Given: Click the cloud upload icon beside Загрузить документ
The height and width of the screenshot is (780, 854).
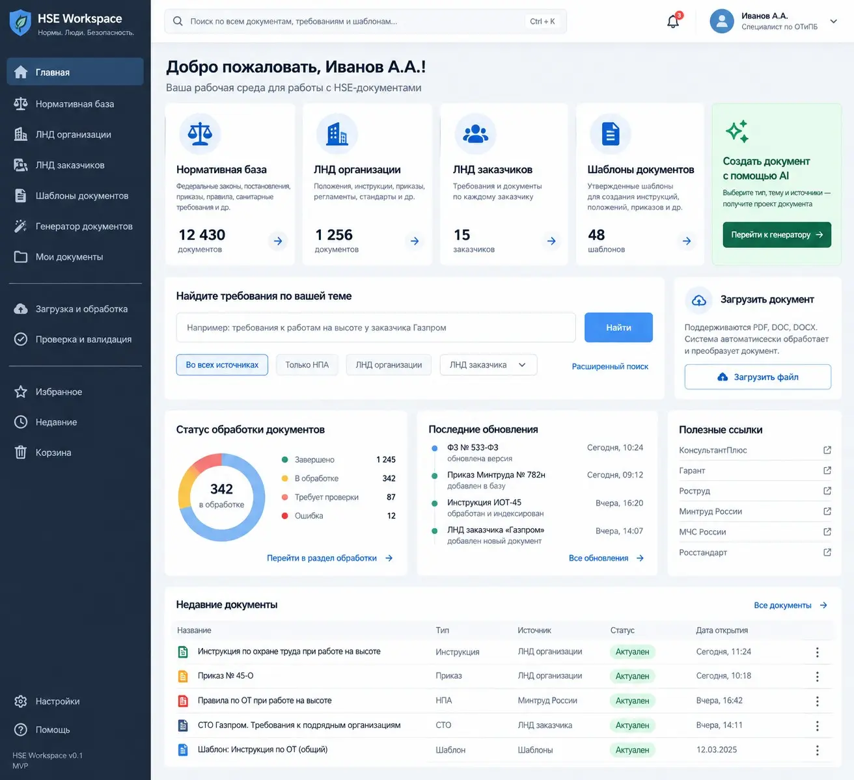Looking at the screenshot, I should pyautogui.click(x=698, y=300).
